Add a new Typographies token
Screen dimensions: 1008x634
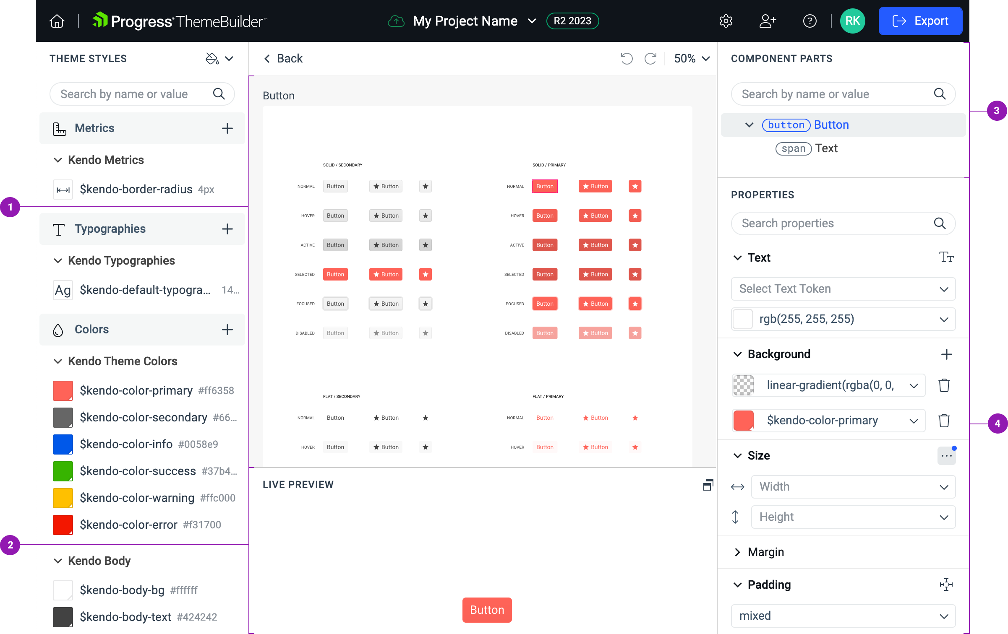(227, 229)
